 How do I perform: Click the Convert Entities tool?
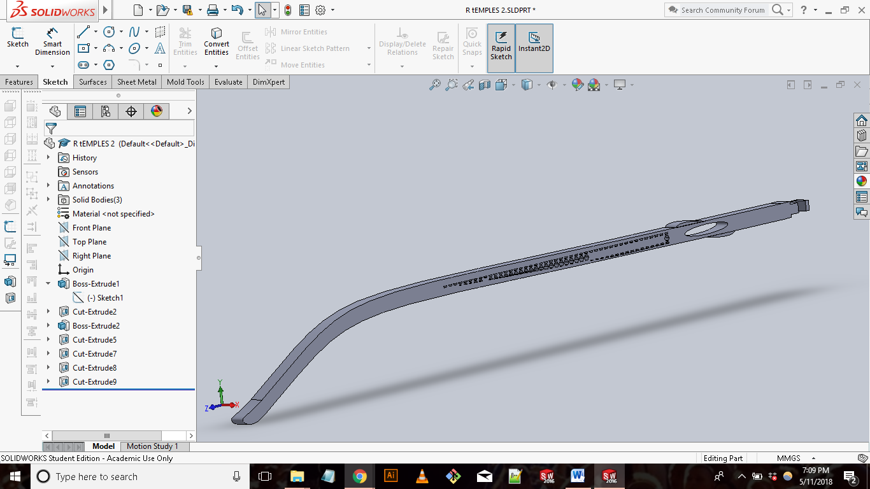(217, 41)
